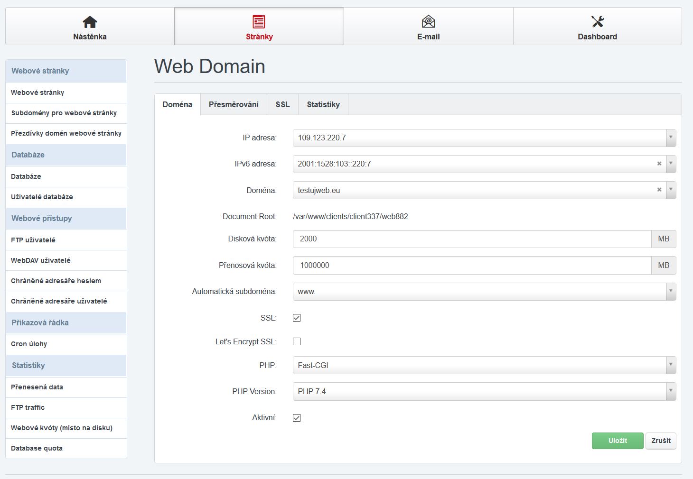The width and height of the screenshot is (693, 479).
Task: Click the Stránky pages icon
Action: [x=259, y=22]
